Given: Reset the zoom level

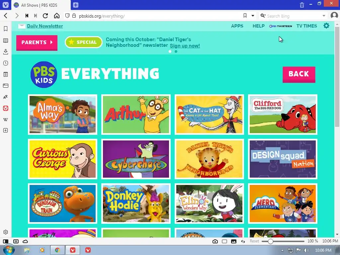Looking at the screenshot, I should pos(254,241).
